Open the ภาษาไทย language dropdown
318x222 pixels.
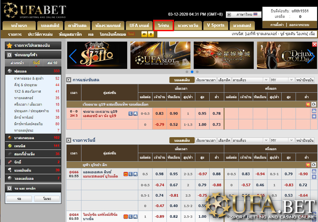coord(244,14)
